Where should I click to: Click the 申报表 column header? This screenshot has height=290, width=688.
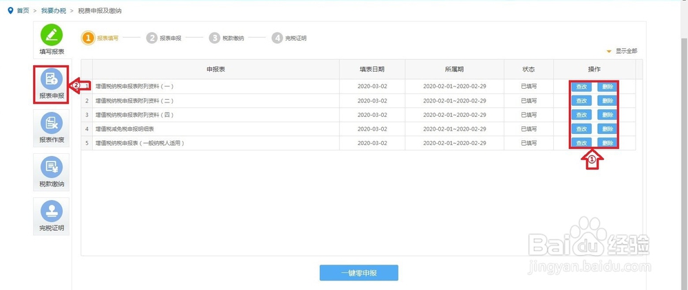[x=216, y=69]
